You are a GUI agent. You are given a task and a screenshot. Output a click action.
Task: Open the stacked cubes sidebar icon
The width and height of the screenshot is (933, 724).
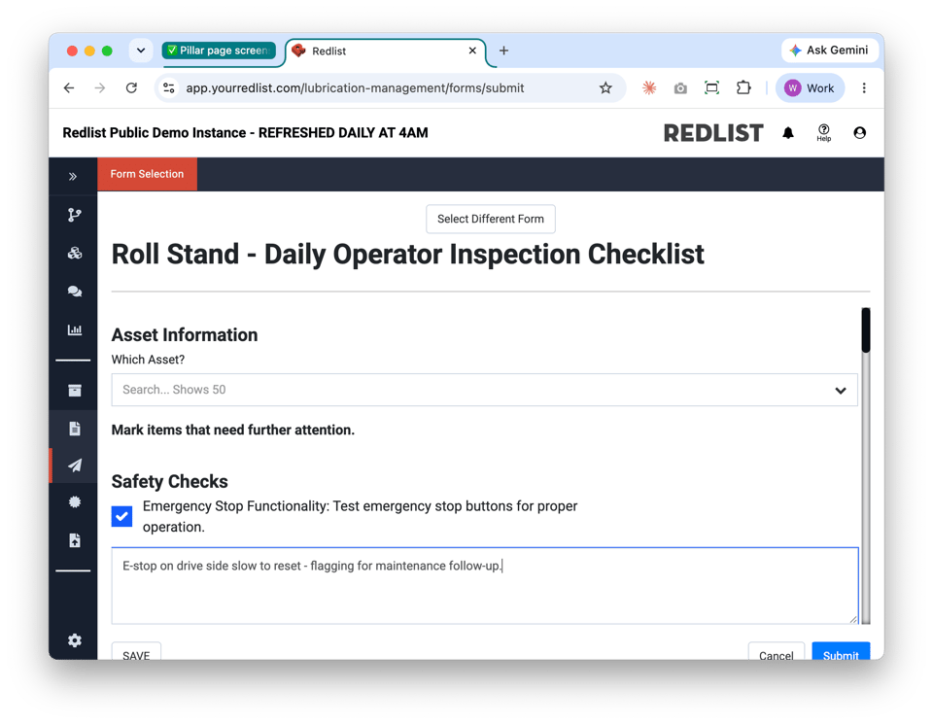(75, 254)
